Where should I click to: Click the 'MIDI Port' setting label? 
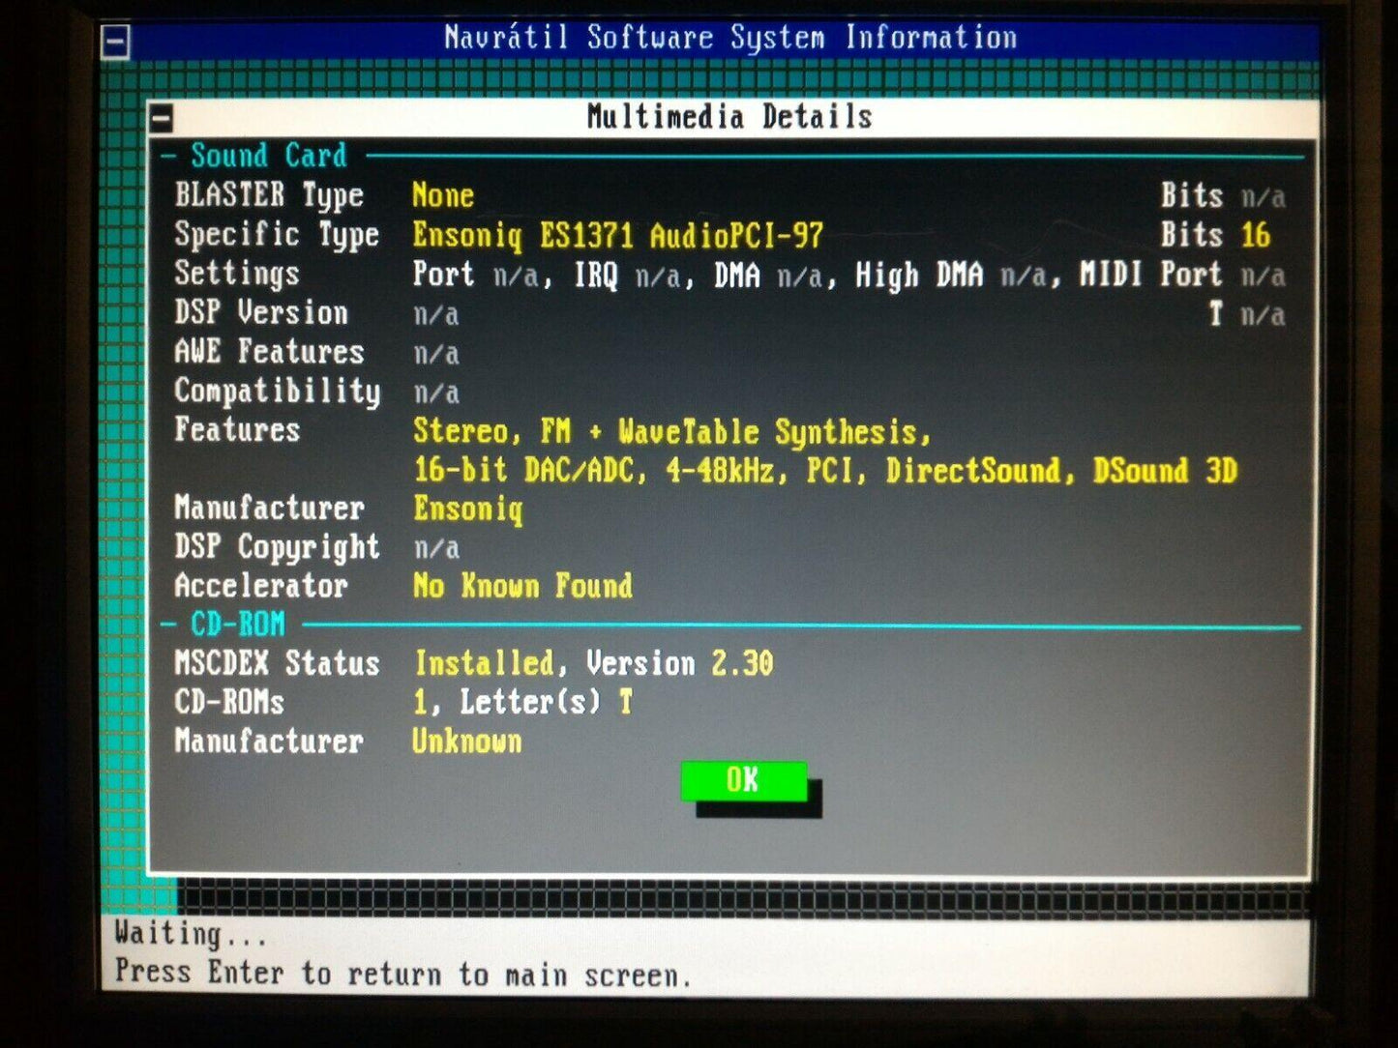1150,275
